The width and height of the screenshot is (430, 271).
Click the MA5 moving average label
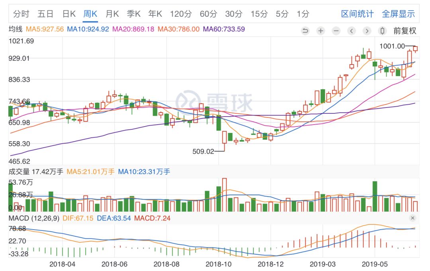point(45,29)
